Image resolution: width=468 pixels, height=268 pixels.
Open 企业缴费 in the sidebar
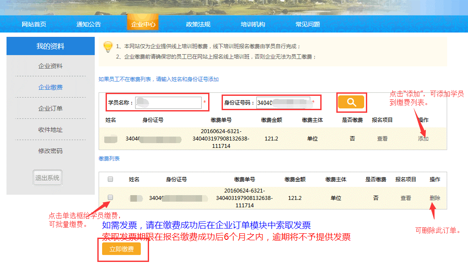[x=50, y=87]
